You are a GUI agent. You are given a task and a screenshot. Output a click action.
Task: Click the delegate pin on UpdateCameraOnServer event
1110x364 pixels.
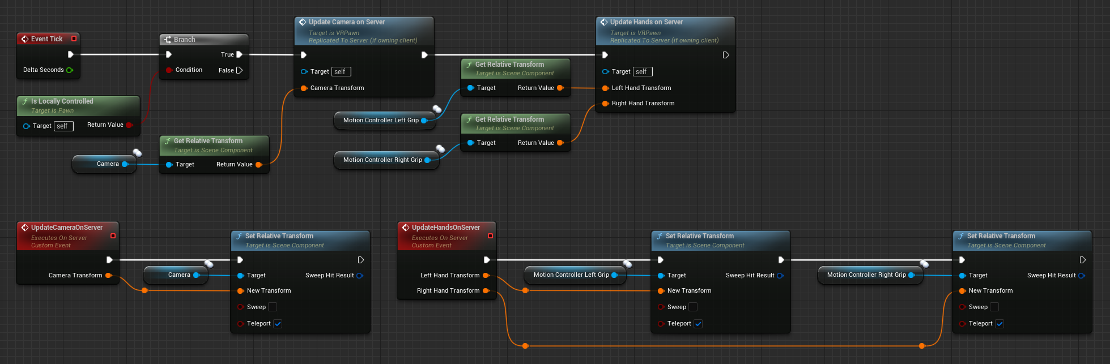click(113, 235)
